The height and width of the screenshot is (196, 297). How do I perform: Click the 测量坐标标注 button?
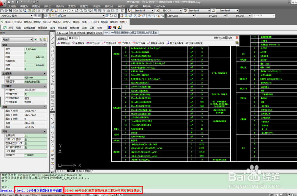(x=156, y=43)
